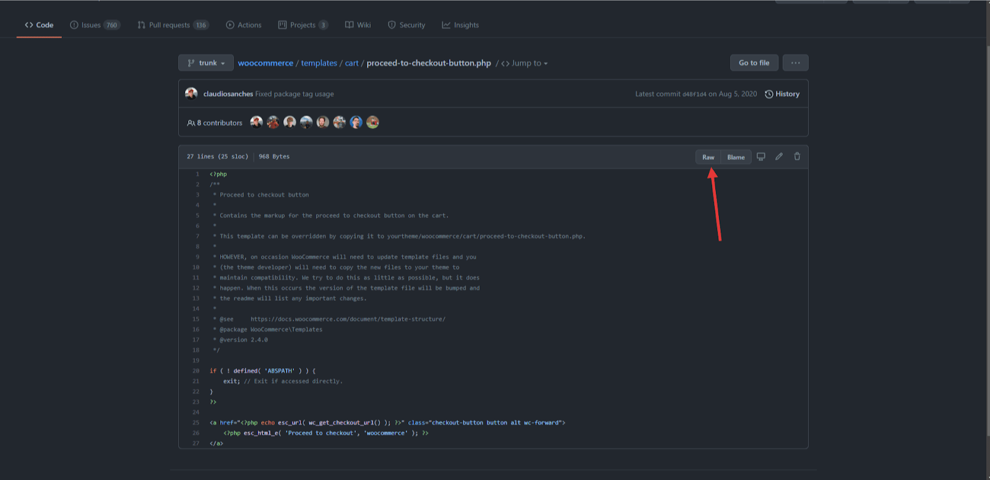
Task: Open claudiosanches author avatar
Action: tap(191, 93)
